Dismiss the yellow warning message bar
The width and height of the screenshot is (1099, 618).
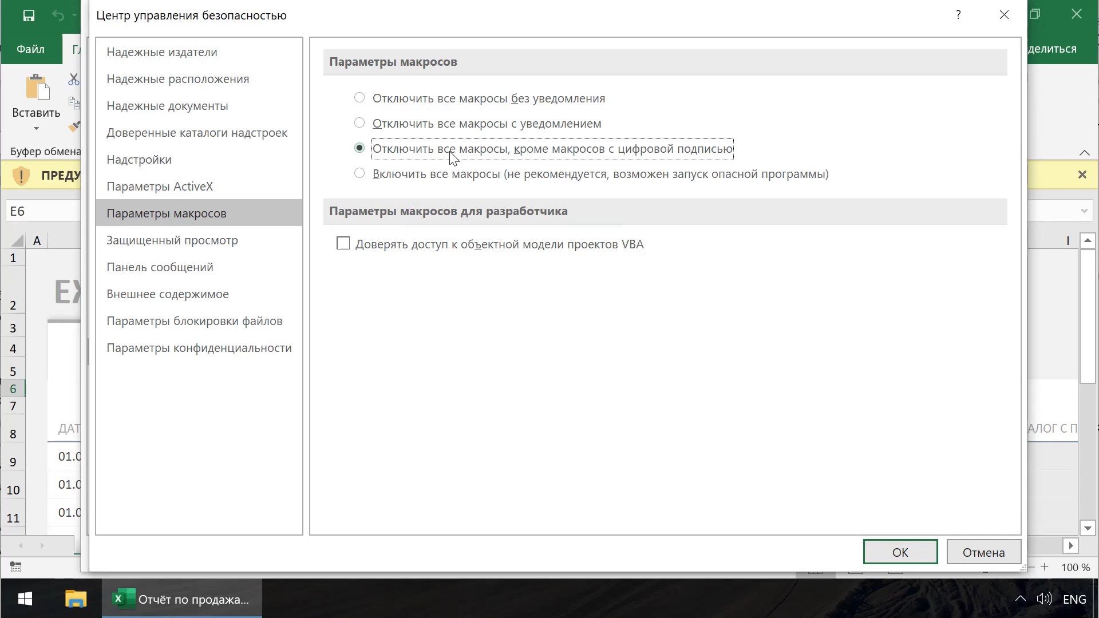(x=1082, y=175)
